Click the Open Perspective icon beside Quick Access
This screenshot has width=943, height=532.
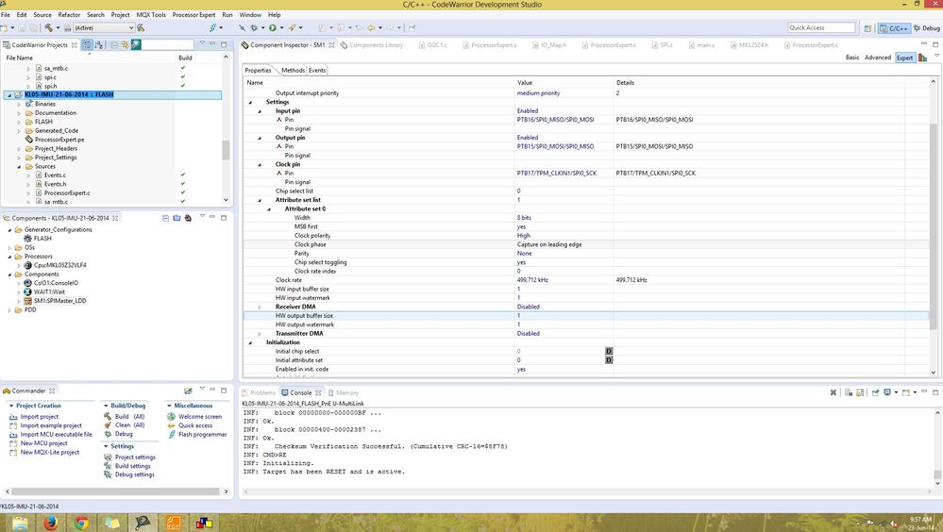click(x=867, y=28)
